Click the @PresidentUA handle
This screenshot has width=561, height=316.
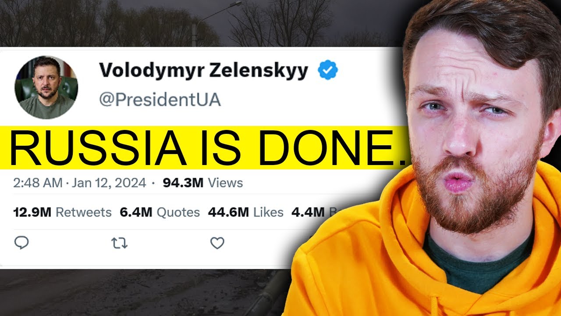[160, 100]
